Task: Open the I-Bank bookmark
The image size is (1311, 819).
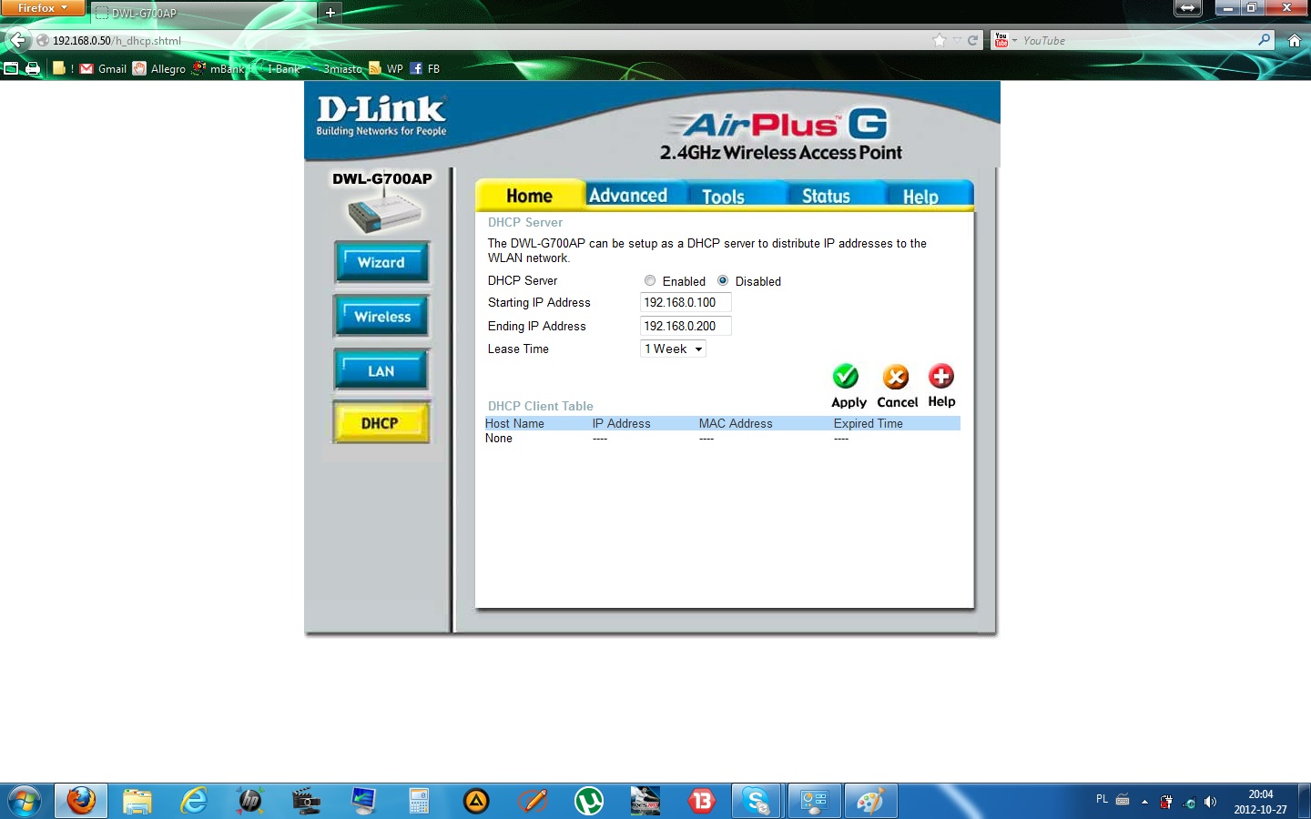Action: click(x=276, y=68)
